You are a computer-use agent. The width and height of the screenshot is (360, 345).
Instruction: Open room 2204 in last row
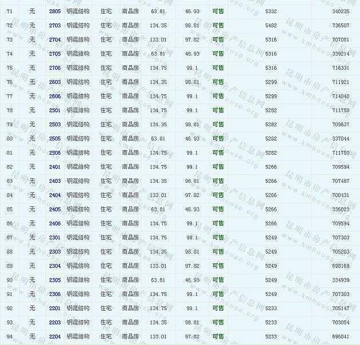tap(55, 337)
